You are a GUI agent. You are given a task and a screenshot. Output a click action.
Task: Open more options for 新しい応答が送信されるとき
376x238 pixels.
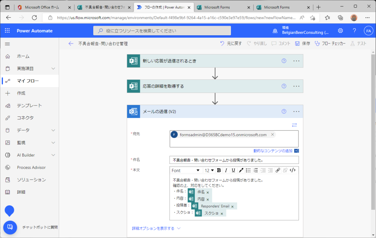296,61
